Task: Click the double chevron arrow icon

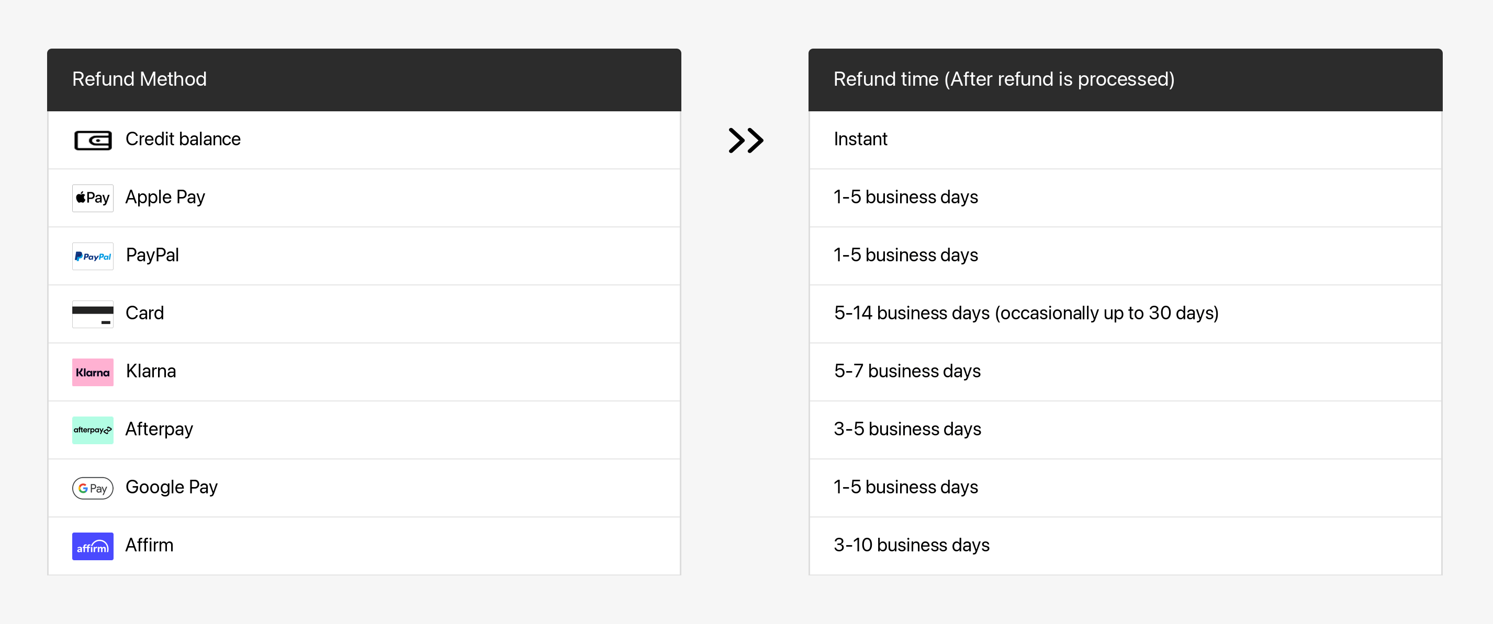Action: pyautogui.click(x=745, y=140)
